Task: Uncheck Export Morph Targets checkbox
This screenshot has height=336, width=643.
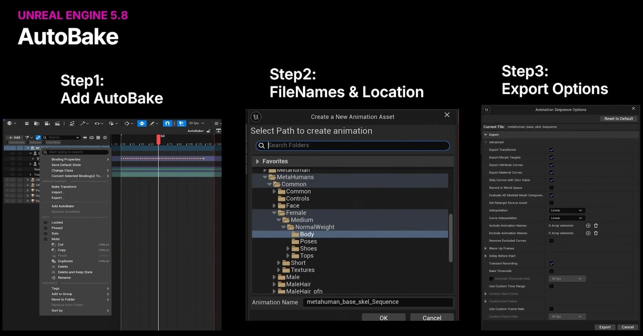Action: pyautogui.click(x=552, y=157)
